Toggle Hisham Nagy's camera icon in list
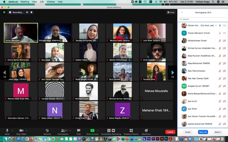The width and height of the screenshot is (228, 142). 224,25
